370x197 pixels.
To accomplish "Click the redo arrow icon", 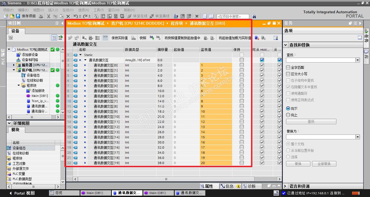I will [x=85, y=16].
